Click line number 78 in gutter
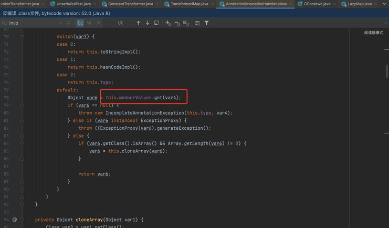The height and width of the screenshot is (228, 389). 6,98
